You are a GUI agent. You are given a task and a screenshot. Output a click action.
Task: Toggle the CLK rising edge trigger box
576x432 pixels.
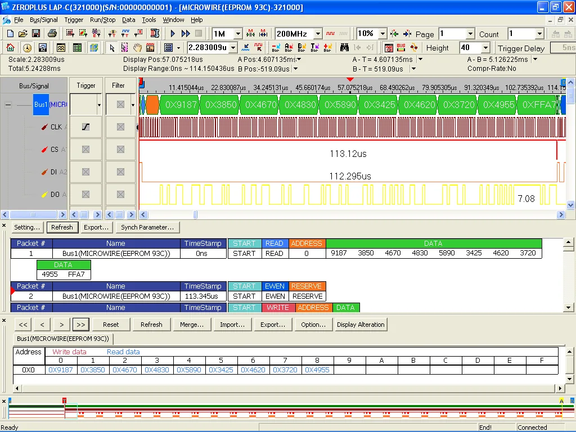click(x=85, y=127)
